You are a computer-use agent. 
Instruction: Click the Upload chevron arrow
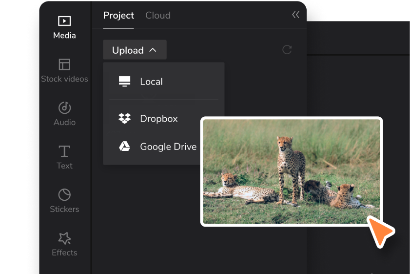pyautogui.click(x=153, y=50)
